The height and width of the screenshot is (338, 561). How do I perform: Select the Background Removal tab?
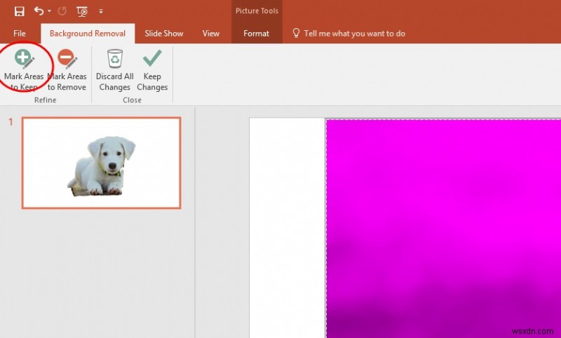click(x=88, y=34)
